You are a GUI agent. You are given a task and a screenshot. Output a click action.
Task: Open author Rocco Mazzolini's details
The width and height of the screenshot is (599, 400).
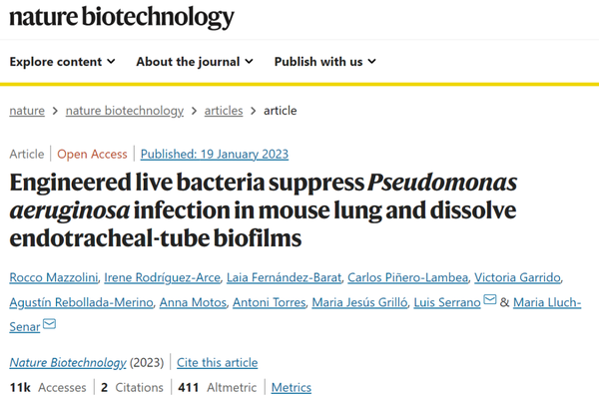tap(55, 276)
